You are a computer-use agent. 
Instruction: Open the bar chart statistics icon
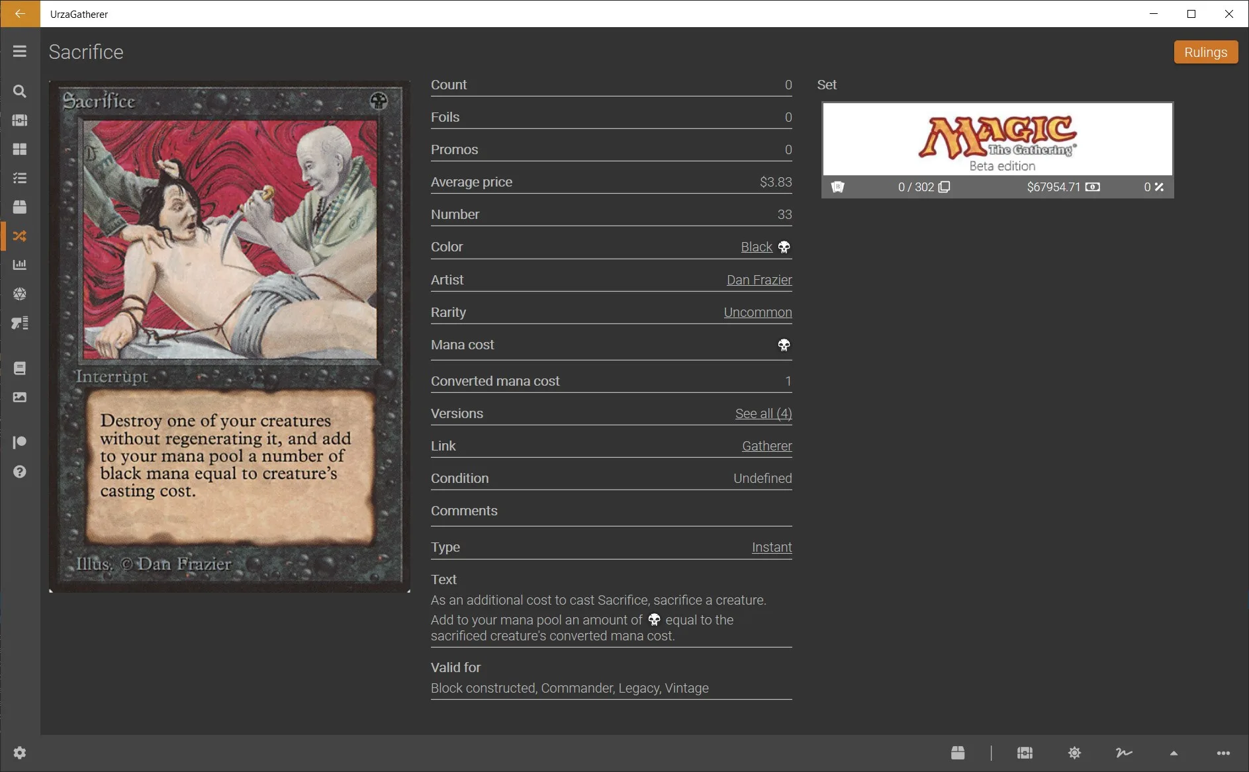[20, 265]
